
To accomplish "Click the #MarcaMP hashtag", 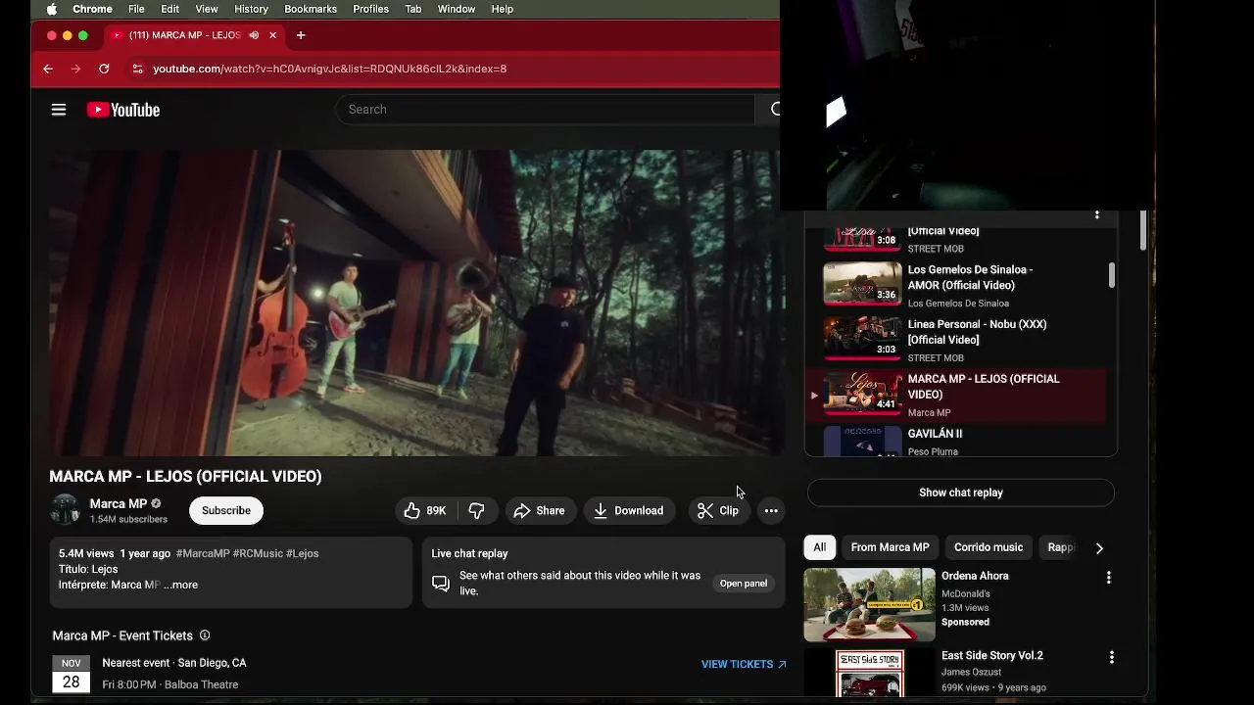I will click(203, 553).
